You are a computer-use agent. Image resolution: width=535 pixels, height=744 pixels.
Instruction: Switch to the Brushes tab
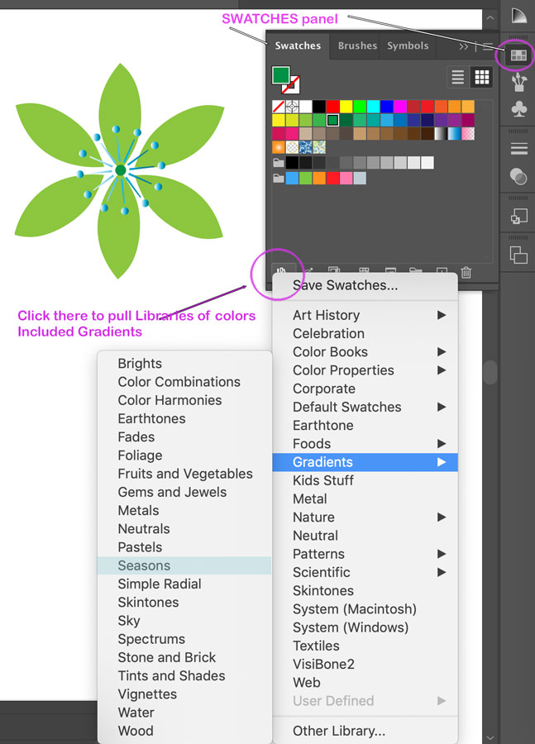coord(357,46)
